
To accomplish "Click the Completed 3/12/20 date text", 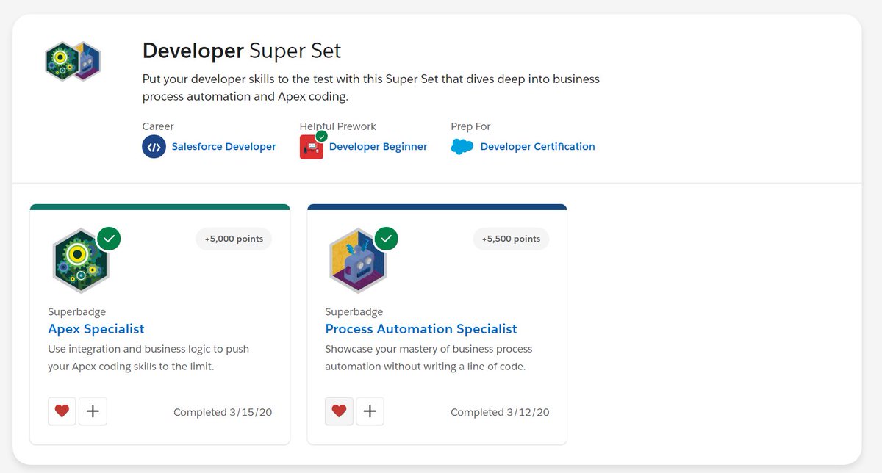I will tap(500, 412).
